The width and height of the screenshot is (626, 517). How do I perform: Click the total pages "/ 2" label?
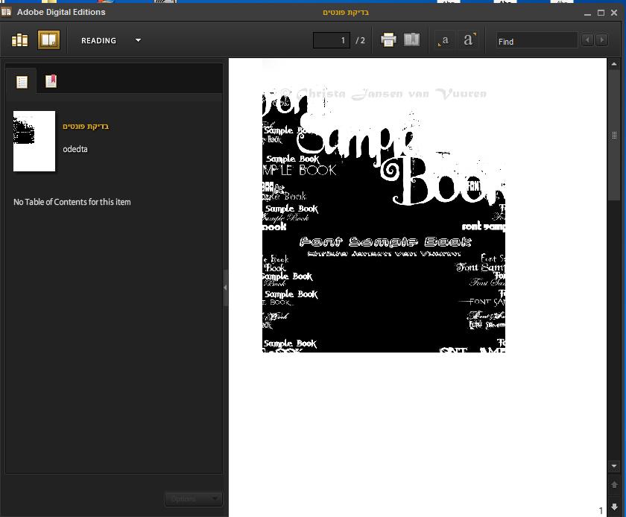pos(360,40)
